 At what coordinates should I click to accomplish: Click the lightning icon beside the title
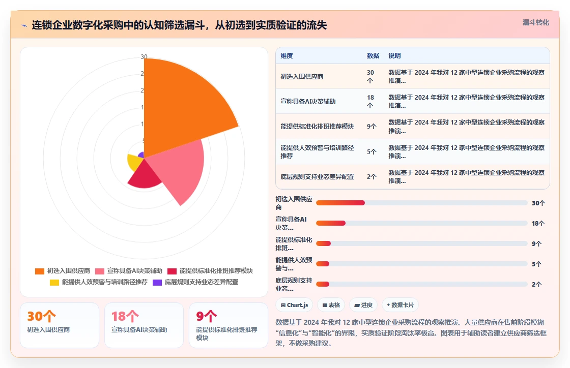tap(24, 25)
